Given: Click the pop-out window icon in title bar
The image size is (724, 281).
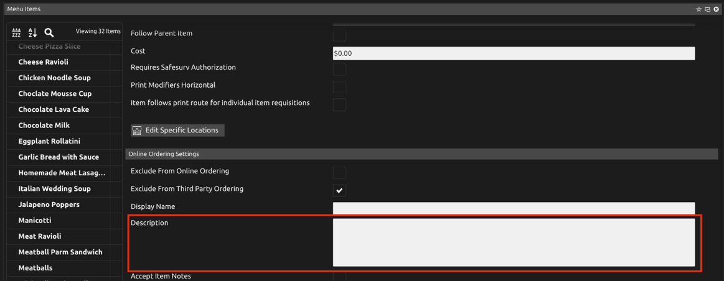Looking at the screenshot, I should pos(707,9).
